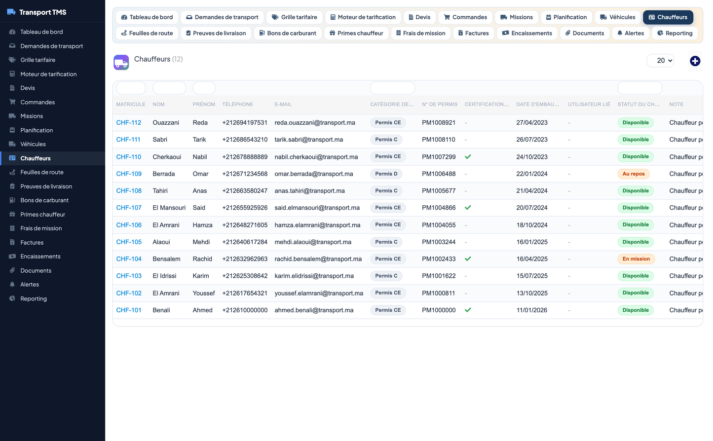Click the Disponible badge in CHF-101 row
The image size is (713, 441).
tap(636, 310)
